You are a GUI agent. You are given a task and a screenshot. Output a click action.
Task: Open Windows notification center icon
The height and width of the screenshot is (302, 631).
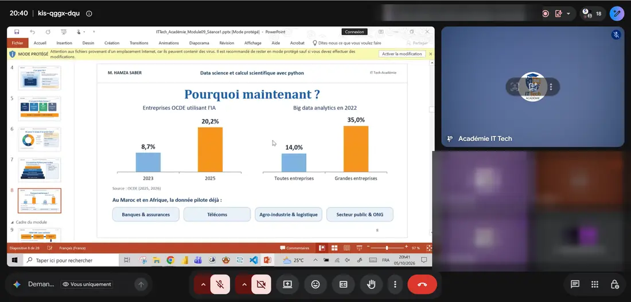423,260
